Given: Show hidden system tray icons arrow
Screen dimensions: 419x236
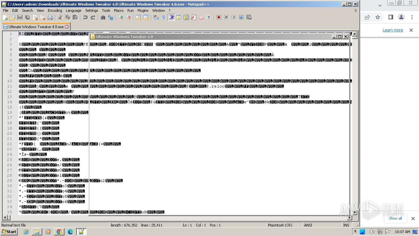Looking at the screenshot, I should tap(355, 231).
